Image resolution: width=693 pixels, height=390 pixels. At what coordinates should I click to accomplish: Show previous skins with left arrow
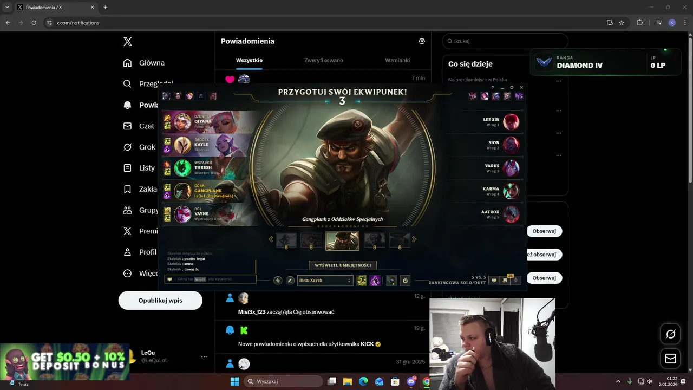point(271,239)
